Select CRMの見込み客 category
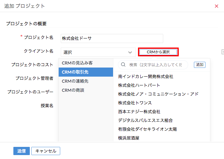 coord(77,63)
